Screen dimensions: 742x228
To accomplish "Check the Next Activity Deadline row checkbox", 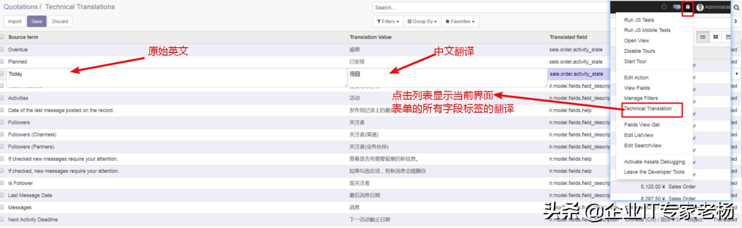I will pyautogui.click(x=2, y=219).
